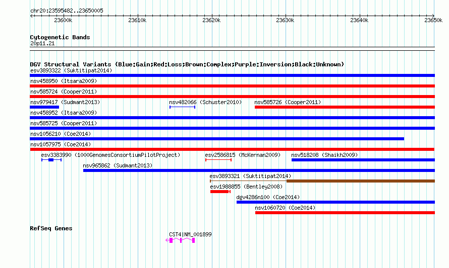Click the nsv979417 (Sudmant2013) label

(65, 102)
